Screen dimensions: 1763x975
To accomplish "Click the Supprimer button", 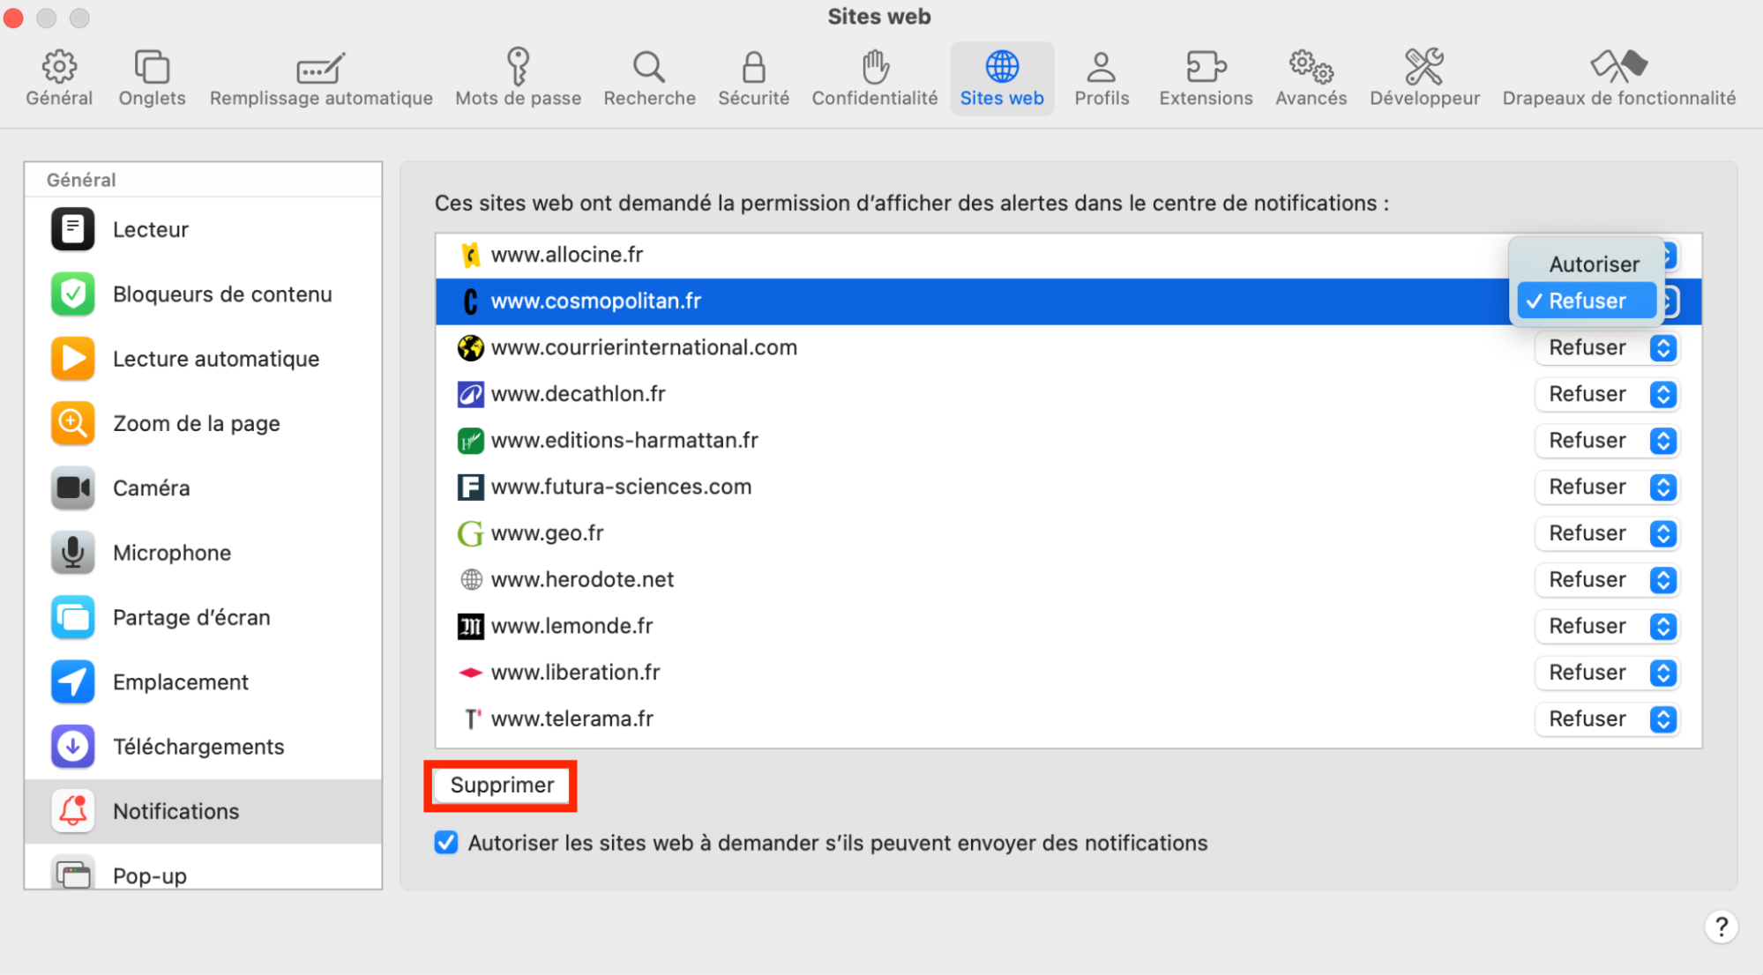I will [x=501, y=785].
